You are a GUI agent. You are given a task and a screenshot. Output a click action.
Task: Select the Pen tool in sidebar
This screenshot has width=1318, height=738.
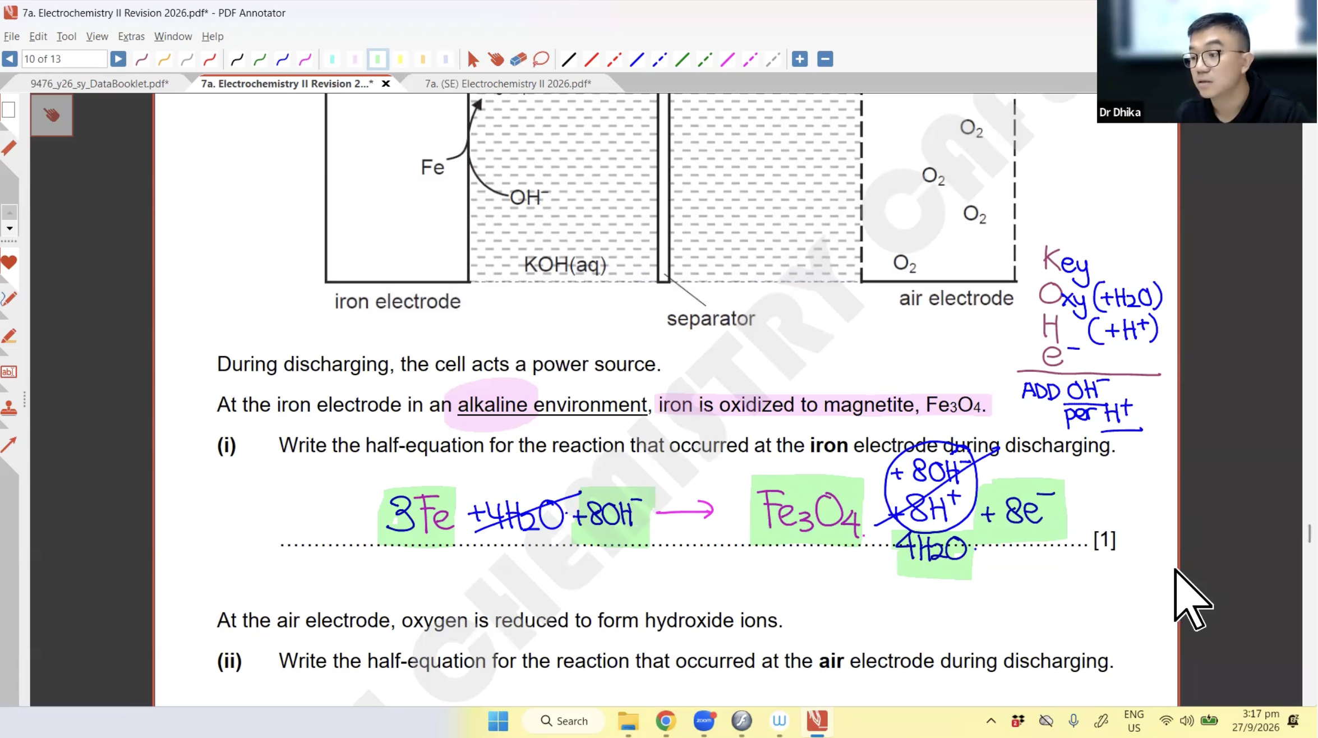coord(9,299)
